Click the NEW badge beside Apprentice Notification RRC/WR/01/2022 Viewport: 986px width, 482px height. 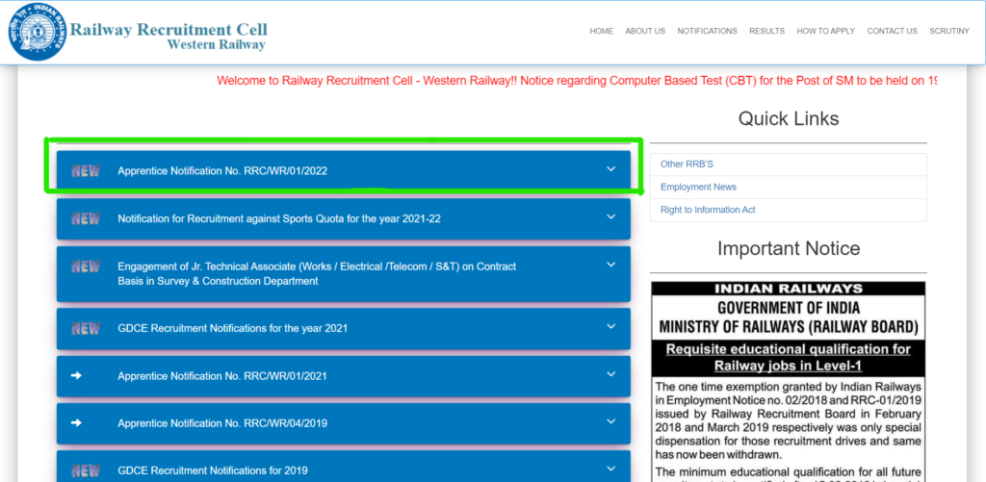coord(86,171)
